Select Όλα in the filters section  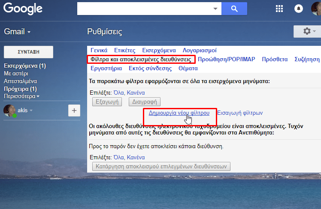pos(118,93)
